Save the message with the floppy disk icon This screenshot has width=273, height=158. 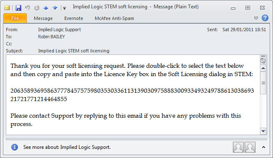click(x=18, y=8)
